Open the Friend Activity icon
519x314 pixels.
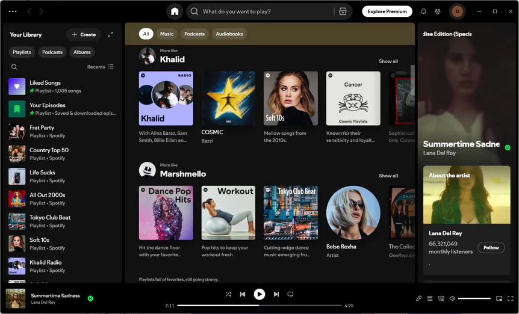point(438,11)
